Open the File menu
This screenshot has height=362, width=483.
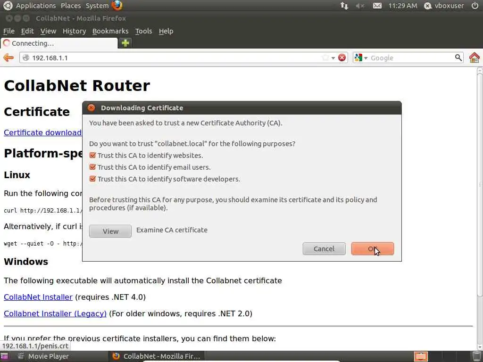[x=9, y=31]
